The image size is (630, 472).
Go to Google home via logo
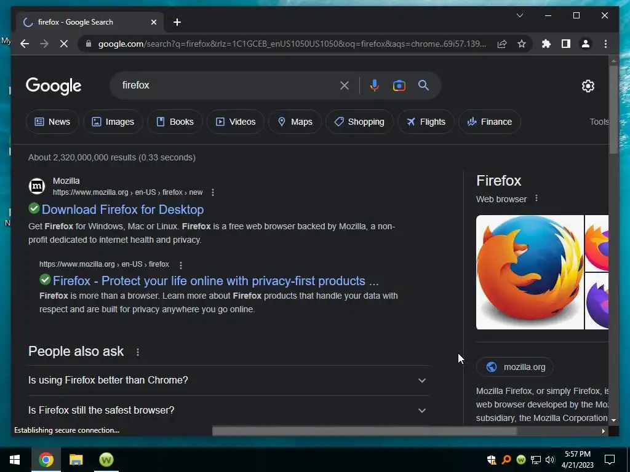pos(54,86)
